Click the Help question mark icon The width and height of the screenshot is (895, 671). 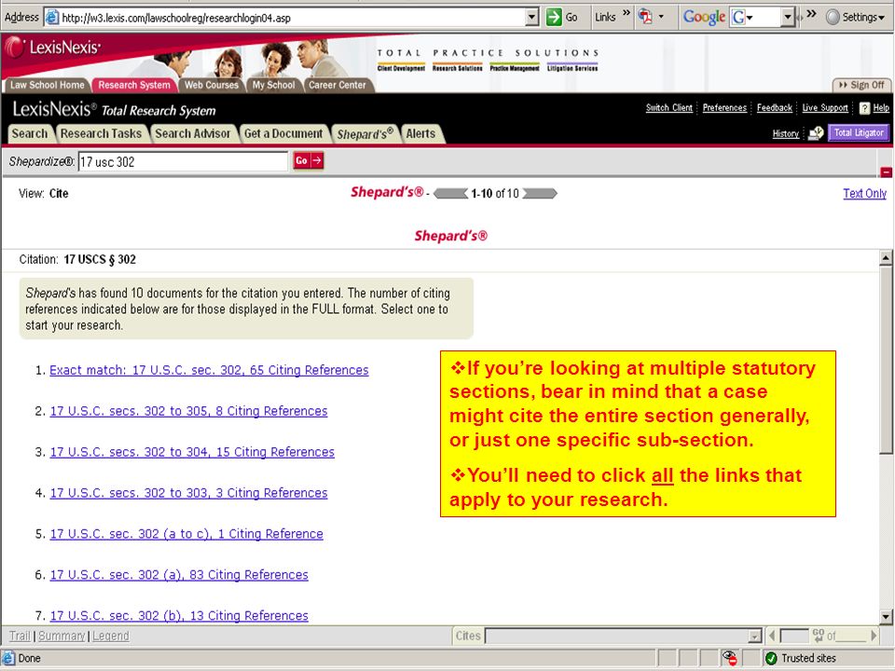(865, 108)
